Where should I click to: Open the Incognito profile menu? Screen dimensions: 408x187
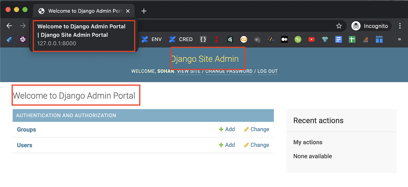371,26
